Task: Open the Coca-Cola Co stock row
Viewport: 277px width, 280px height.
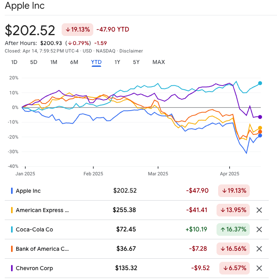Action: click(x=34, y=229)
